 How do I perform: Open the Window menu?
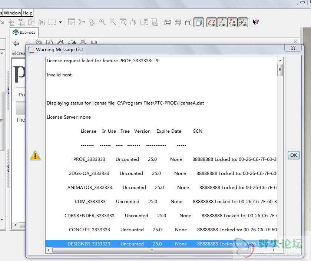click(12, 13)
